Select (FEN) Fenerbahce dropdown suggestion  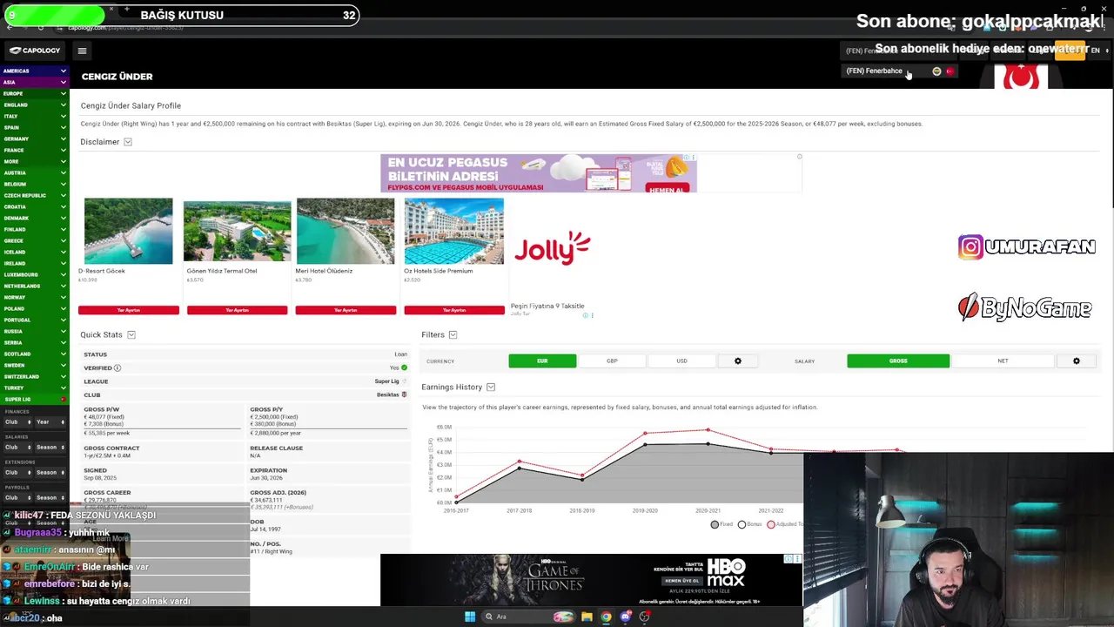click(900, 71)
